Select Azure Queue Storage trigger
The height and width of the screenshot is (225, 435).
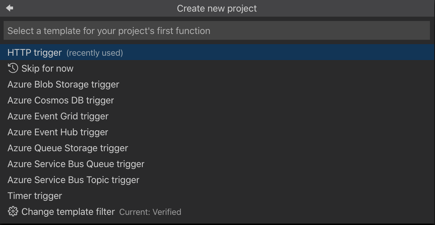67,148
